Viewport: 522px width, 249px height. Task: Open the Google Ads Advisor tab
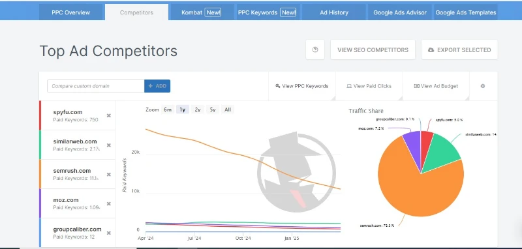(400, 12)
